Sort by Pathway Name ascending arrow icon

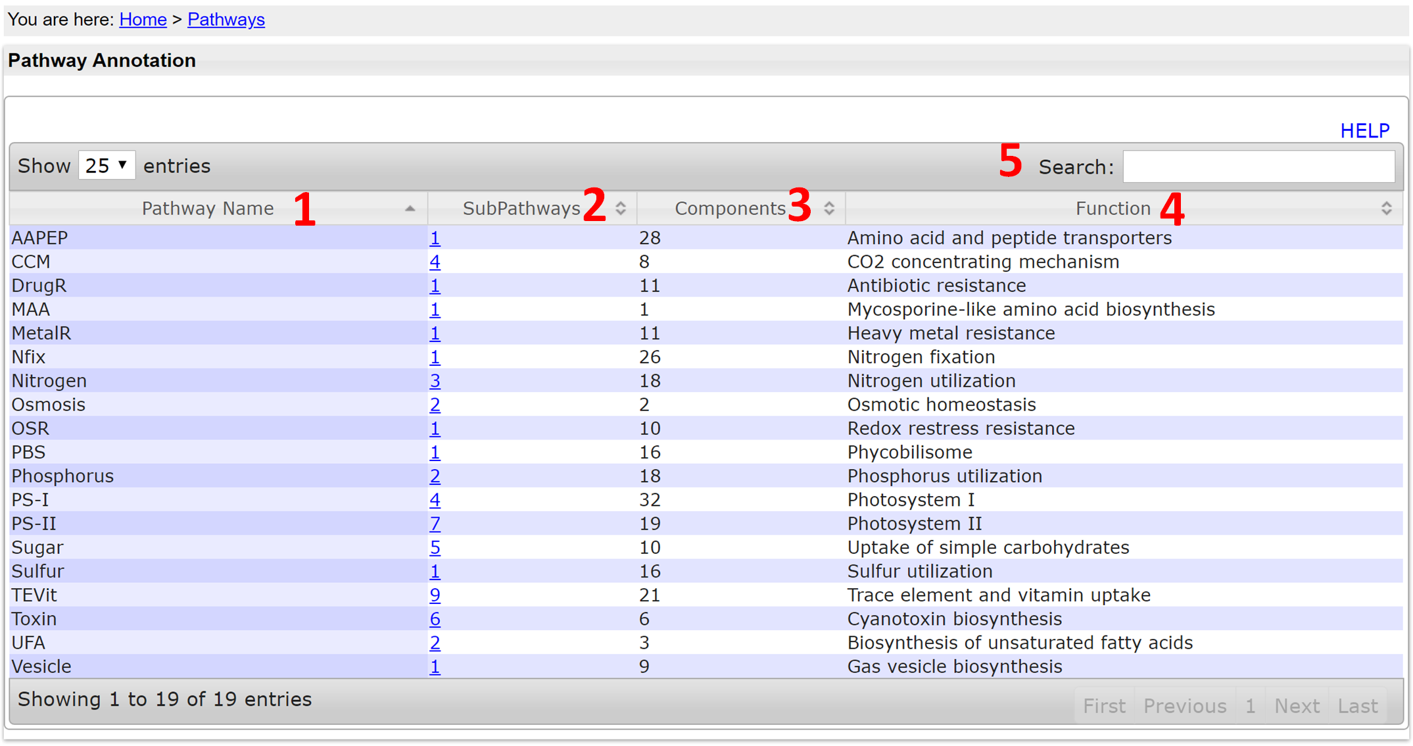coord(410,209)
